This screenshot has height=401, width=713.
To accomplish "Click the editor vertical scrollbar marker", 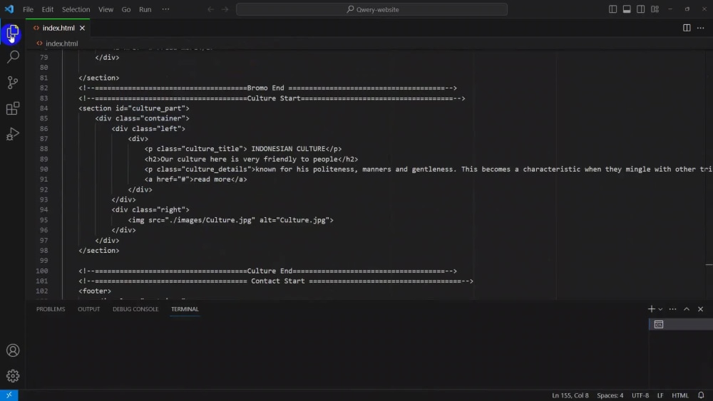I will click(x=709, y=264).
